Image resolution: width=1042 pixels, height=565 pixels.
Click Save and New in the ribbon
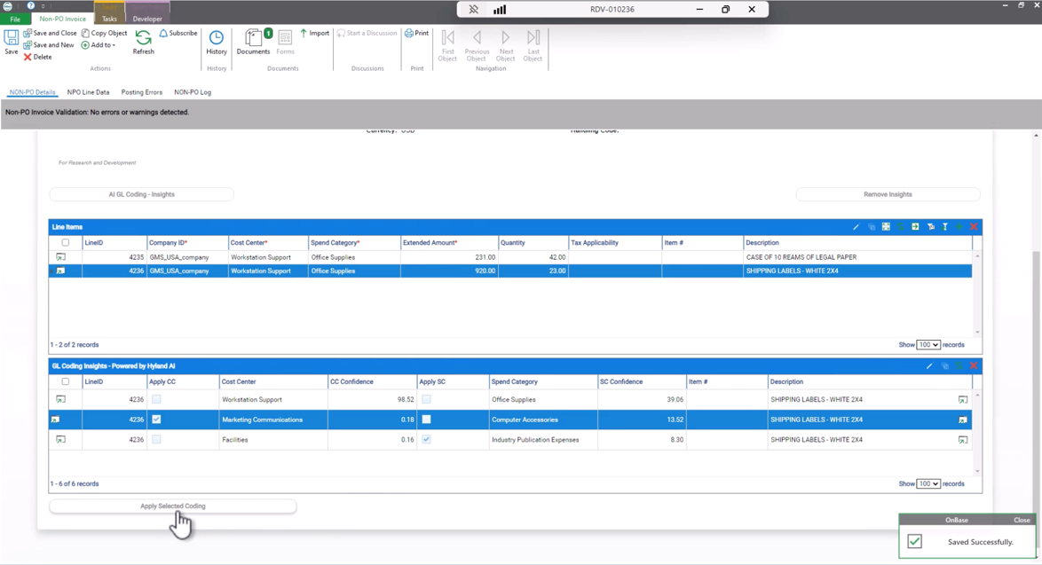pos(49,45)
